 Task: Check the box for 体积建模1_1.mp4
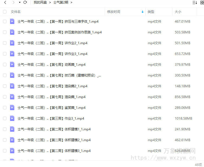pyautogui.click(x=5, y=129)
